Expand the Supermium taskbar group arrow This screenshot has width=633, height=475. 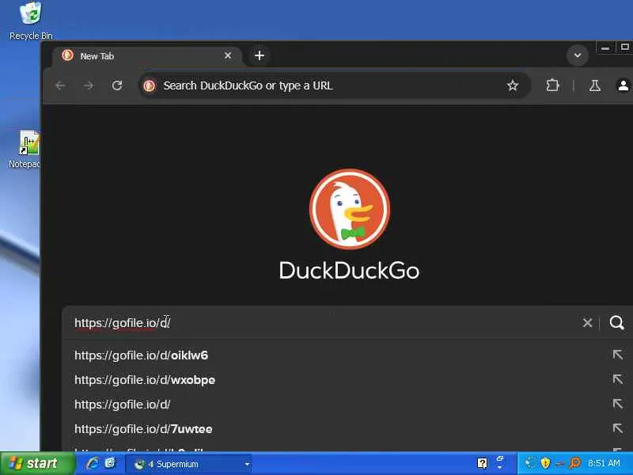[x=247, y=465]
